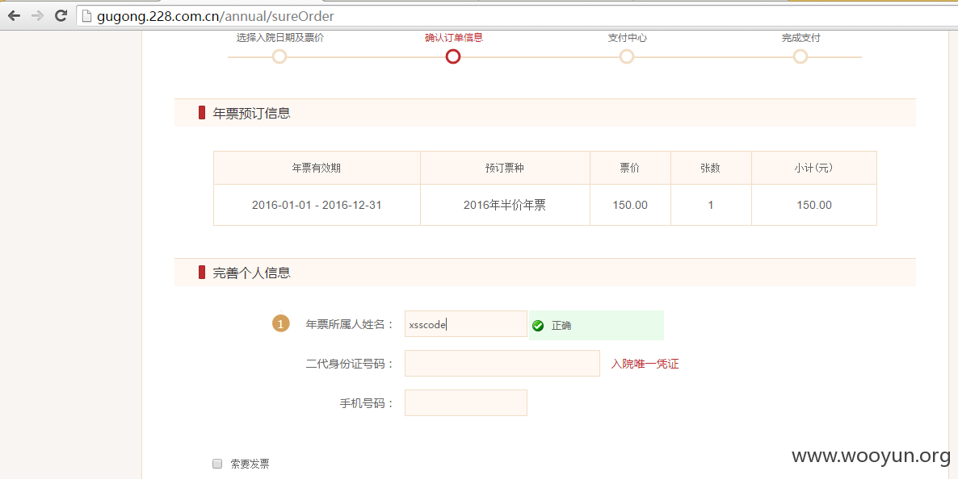Click the 年票所属人姓名 field label
958x479 pixels.
coord(350,325)
